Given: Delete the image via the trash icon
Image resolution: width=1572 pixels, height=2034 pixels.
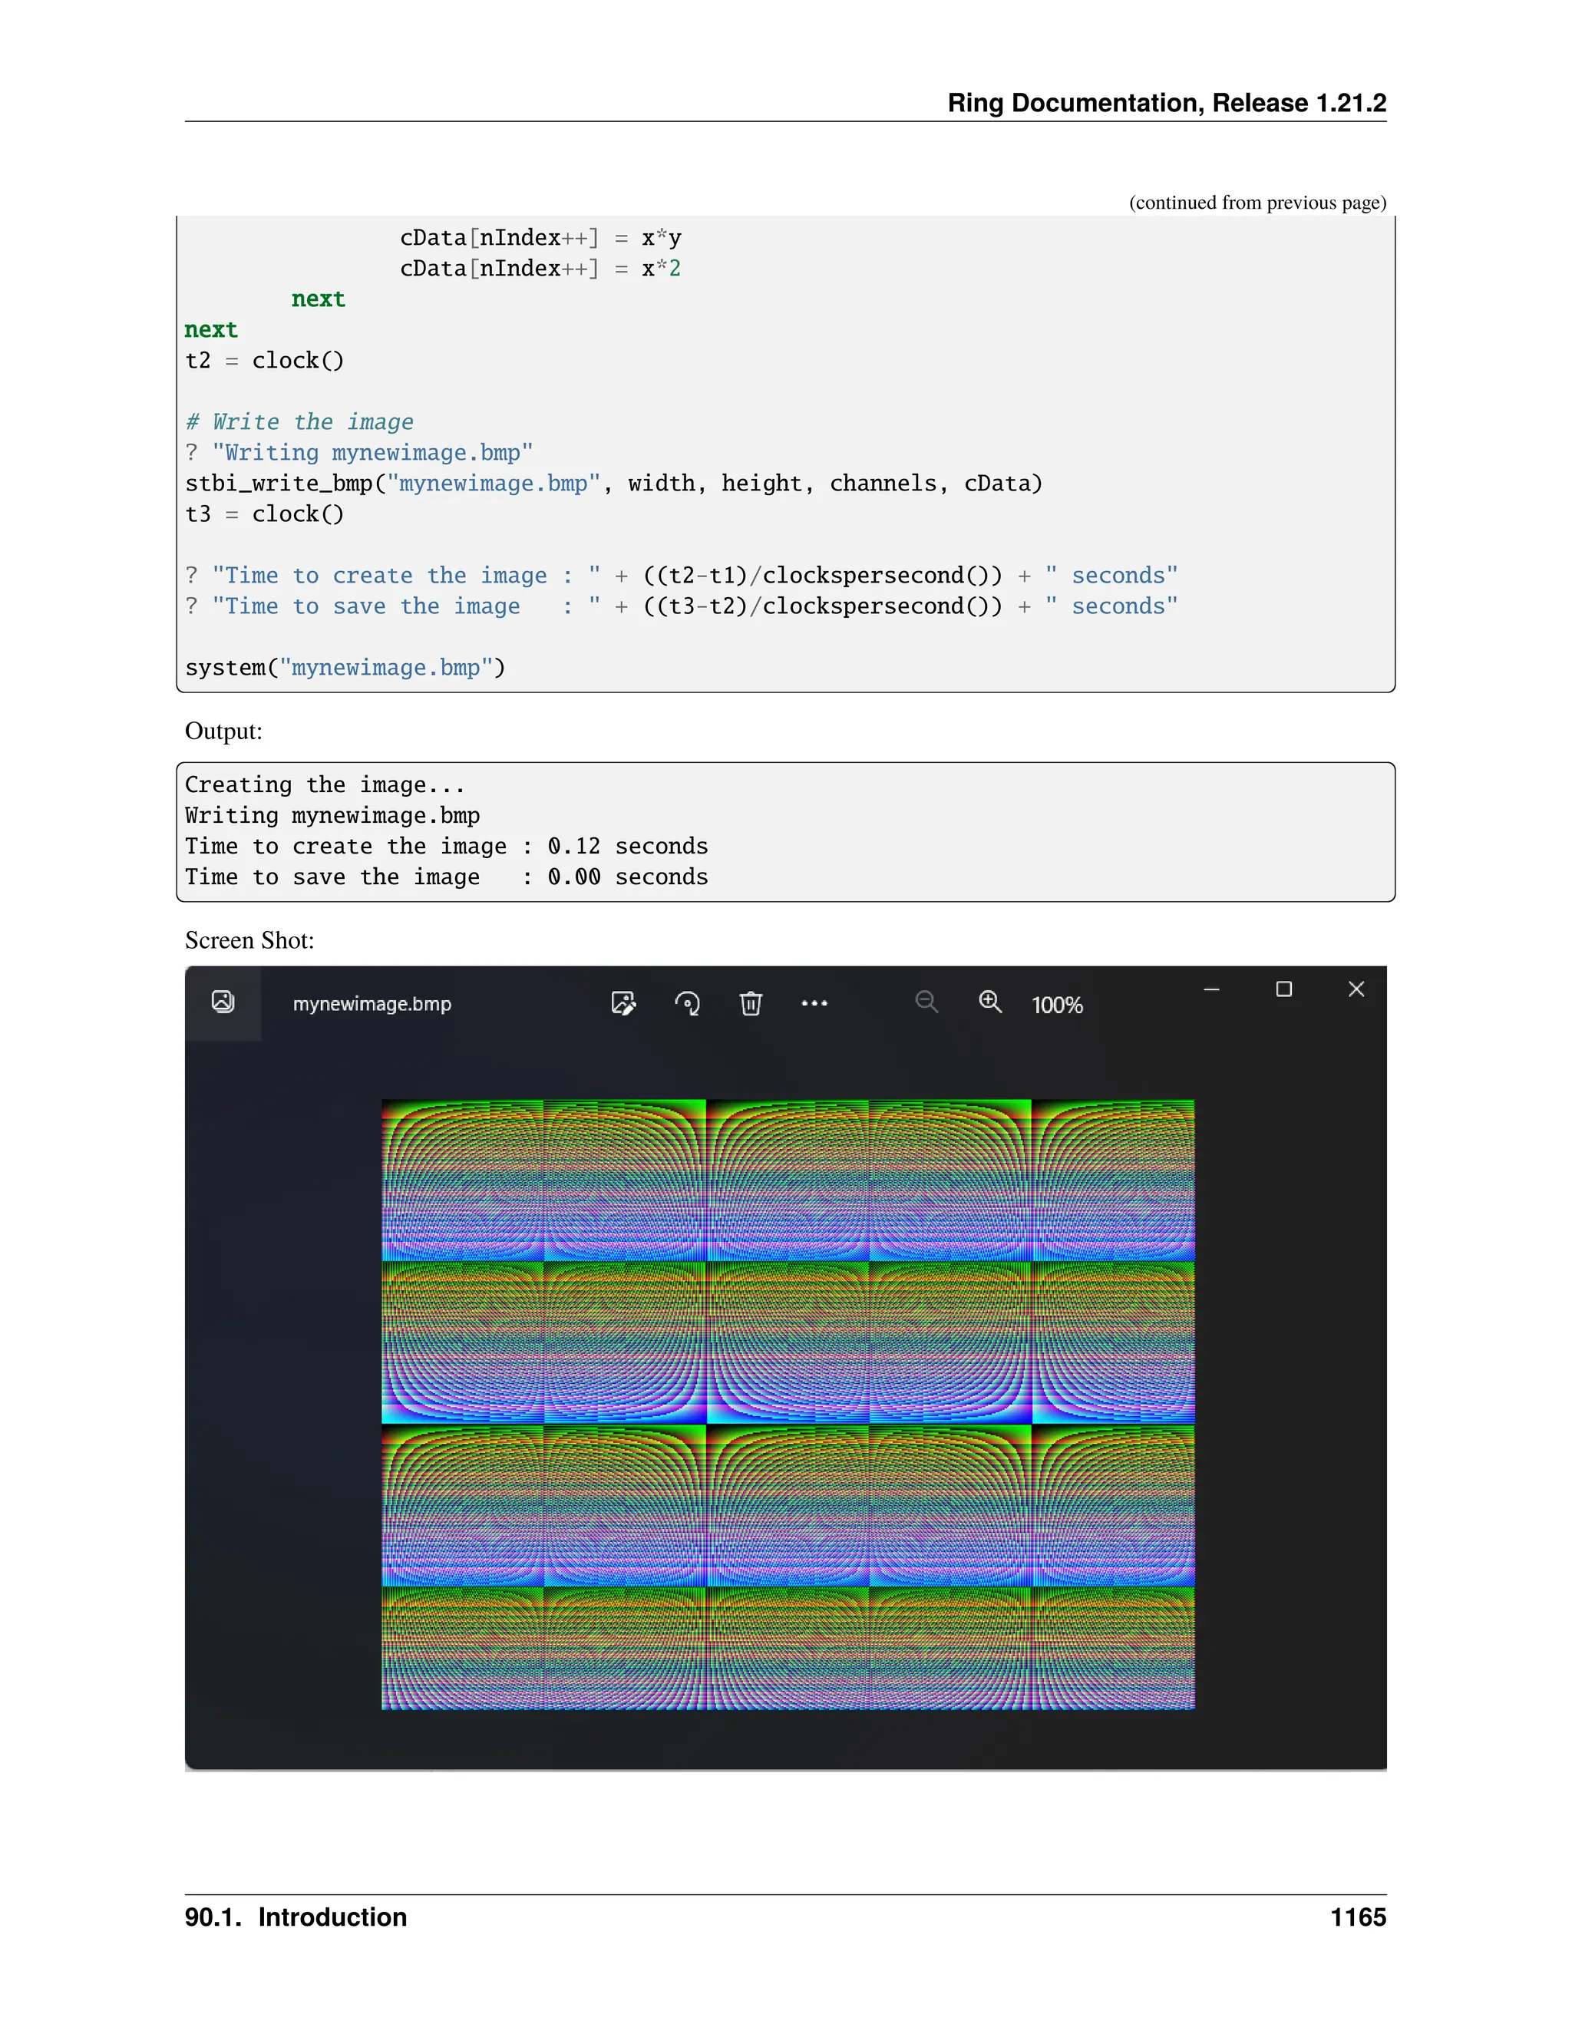Looking at the screenshot, I should (x=751, y=1003).
